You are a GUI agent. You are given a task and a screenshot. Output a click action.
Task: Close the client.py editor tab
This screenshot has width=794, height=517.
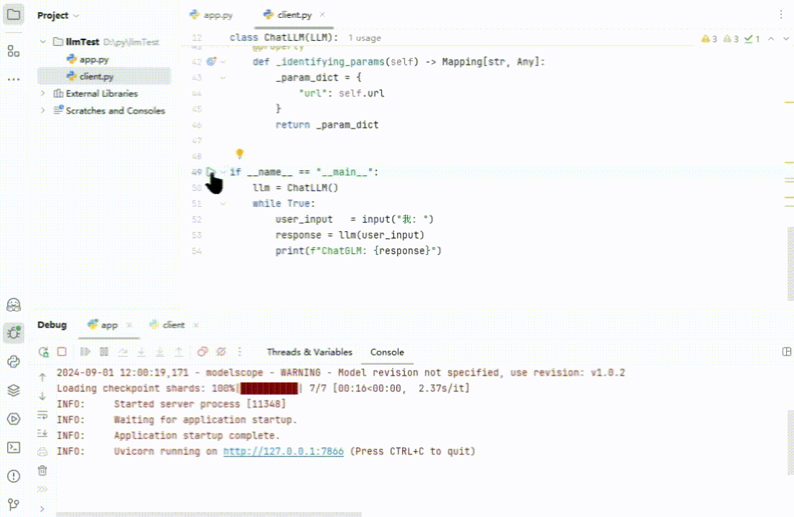point(322,14)
